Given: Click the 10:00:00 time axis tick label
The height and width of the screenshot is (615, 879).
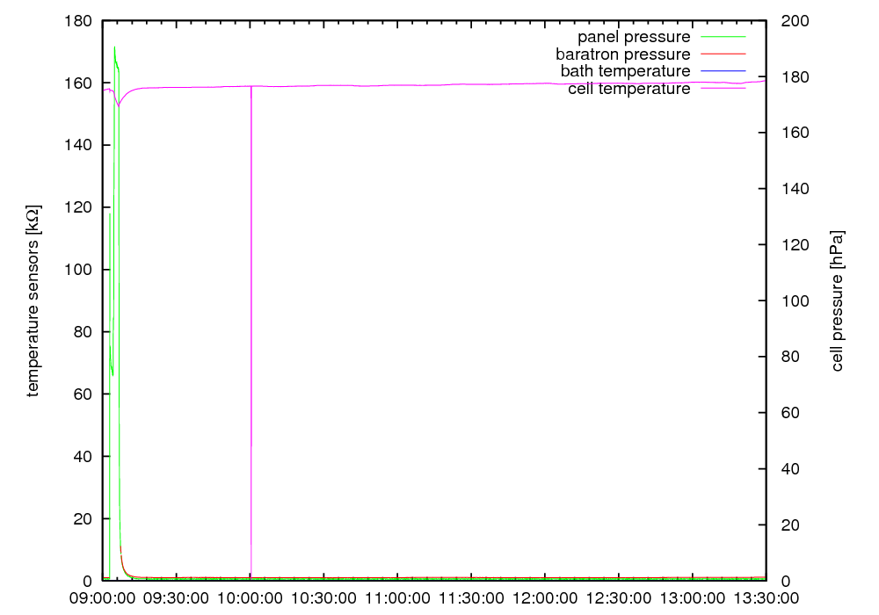Looking at the screenshot, I should 251,599.
